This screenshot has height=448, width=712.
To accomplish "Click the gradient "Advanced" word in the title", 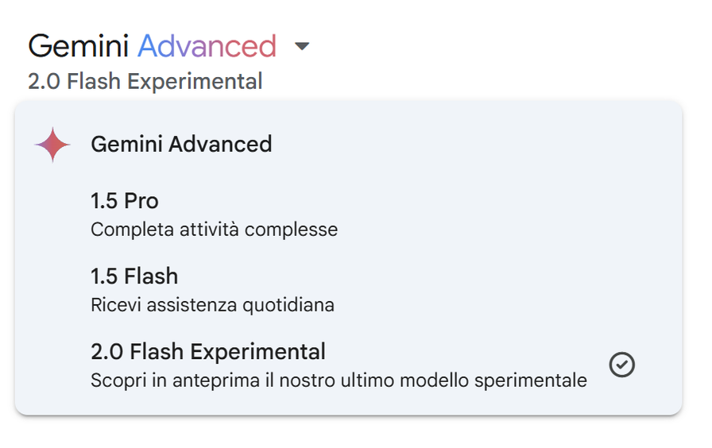I will coord(207,47).
